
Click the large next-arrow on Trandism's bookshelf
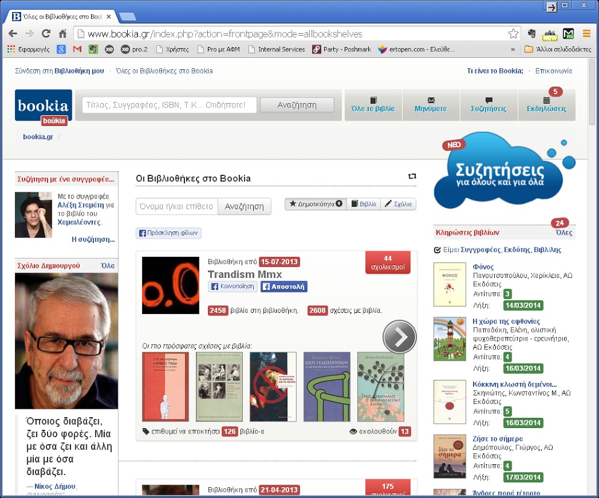(x=400, y=336)
